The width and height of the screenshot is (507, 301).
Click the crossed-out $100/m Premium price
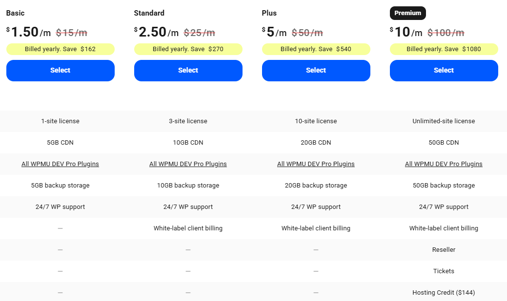point(446,33)
